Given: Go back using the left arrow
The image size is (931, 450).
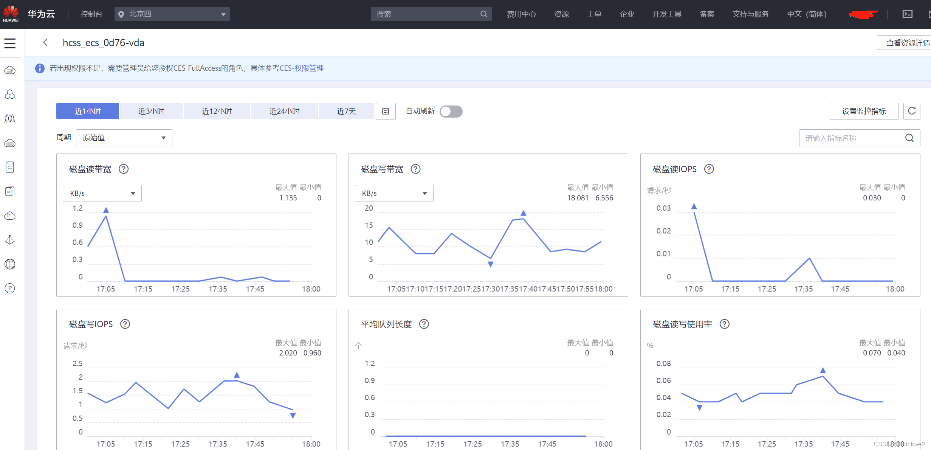Looking at the screenshot, I should click(45, 42).
